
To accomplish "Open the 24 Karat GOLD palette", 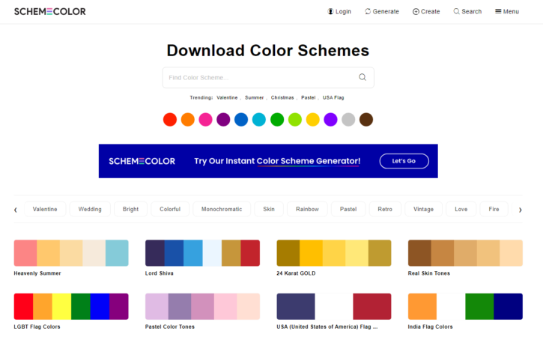I will click(x=333, y=253).
